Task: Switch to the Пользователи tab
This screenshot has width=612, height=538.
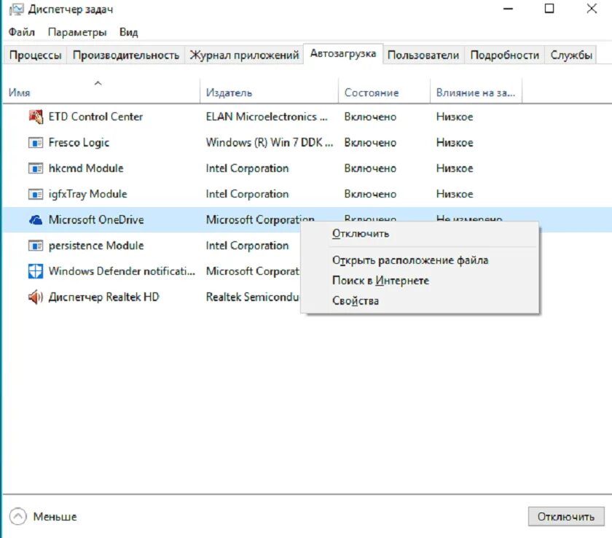Action: [x=423, y=55]
